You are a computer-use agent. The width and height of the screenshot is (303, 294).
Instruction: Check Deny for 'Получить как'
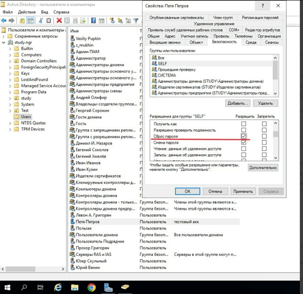(264, 124)
